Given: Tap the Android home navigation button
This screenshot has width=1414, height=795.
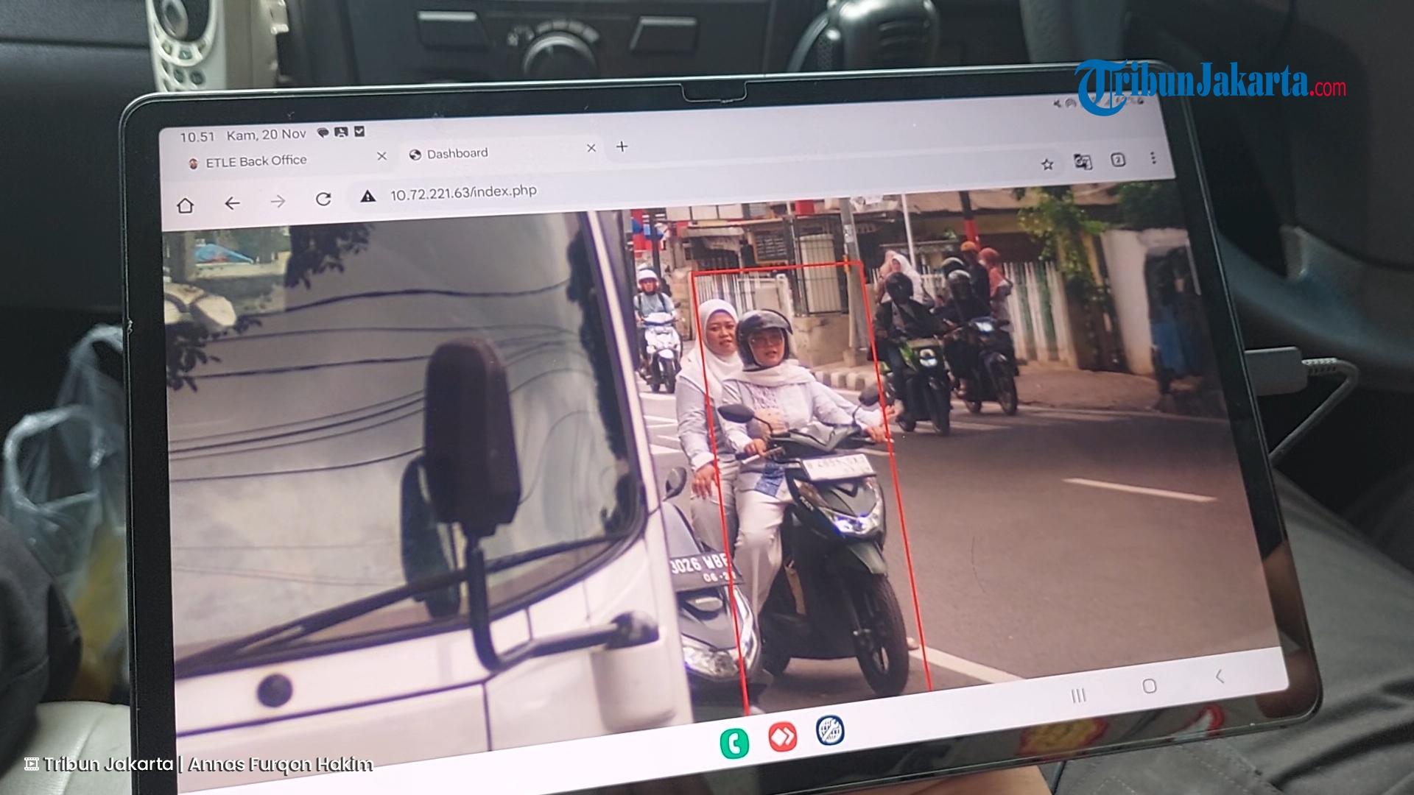Looking at the screenshot, I should (x=1149, y=688).
